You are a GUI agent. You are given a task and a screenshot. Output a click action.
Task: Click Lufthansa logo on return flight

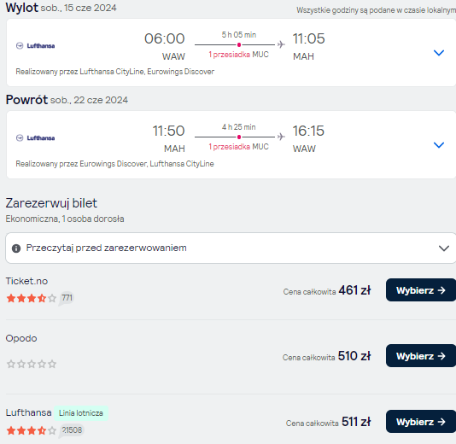35,137
